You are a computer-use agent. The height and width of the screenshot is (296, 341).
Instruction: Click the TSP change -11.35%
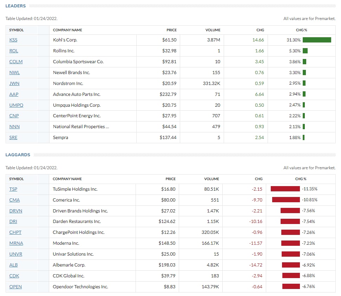(309, 189)
